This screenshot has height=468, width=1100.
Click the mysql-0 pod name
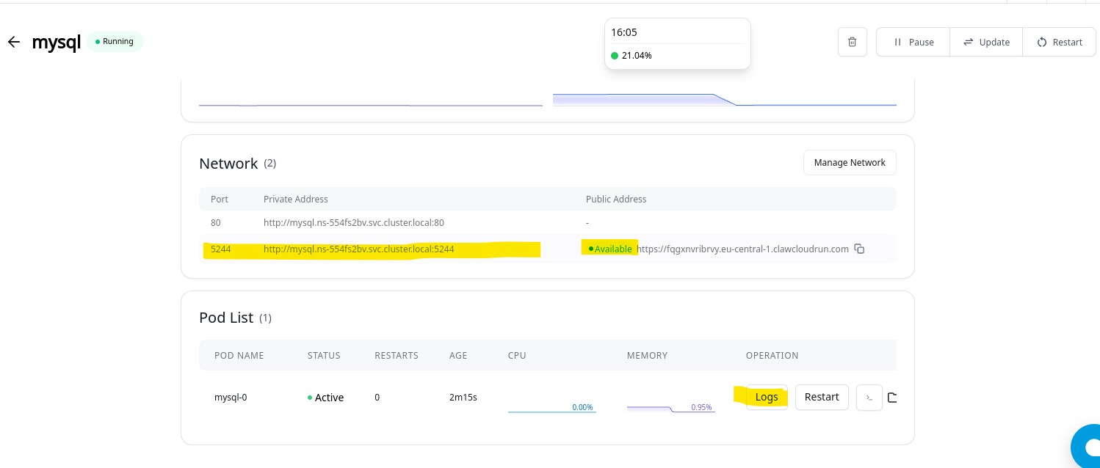pos(231,398)
